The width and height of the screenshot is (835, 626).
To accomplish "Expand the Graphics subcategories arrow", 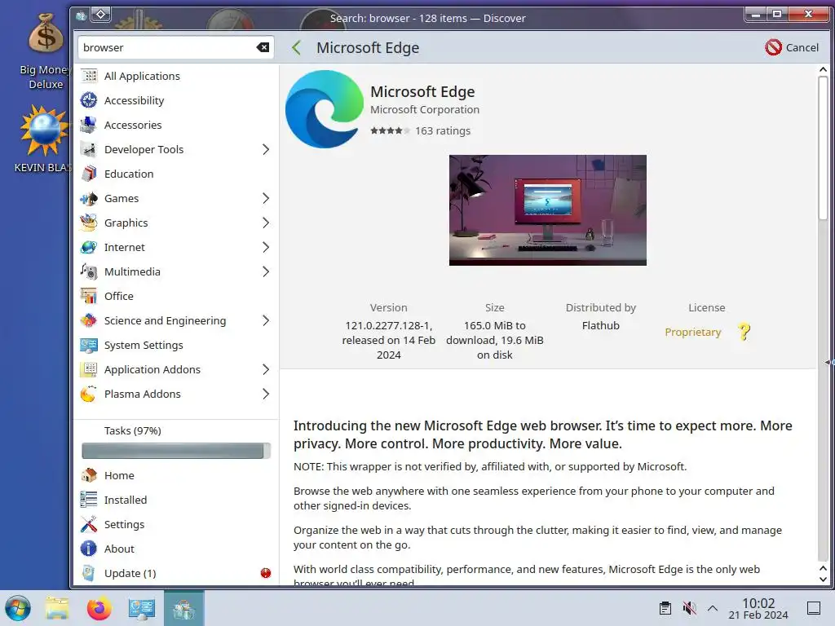I will 266,223.
